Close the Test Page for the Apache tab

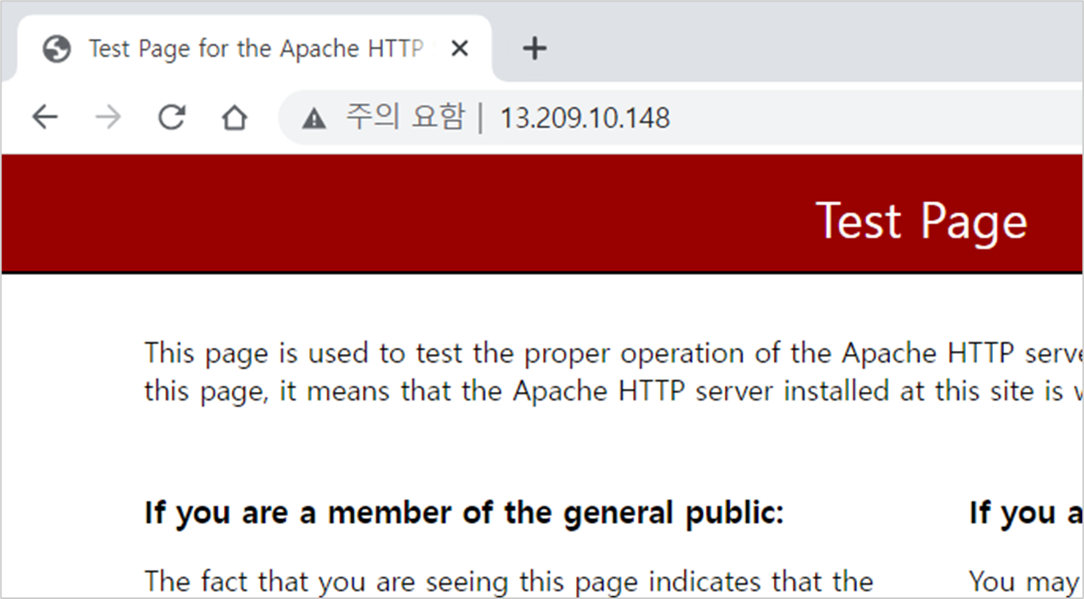(x=459, y=49)
